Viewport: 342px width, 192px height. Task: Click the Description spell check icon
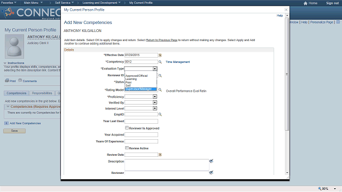click(211, 161)
